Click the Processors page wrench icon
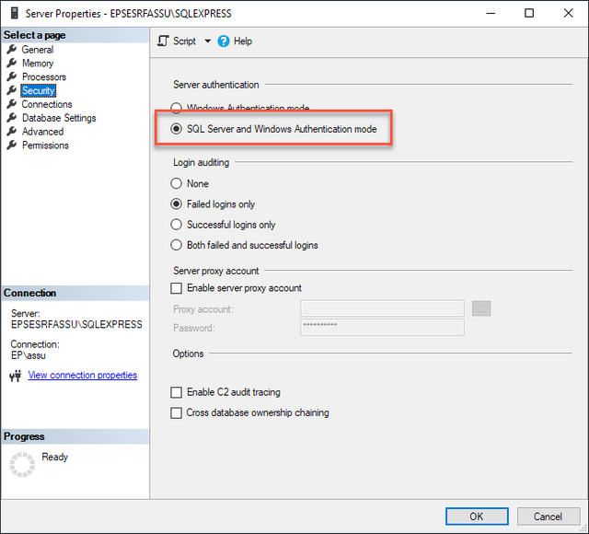589x534 pixels. coord(12,76)
